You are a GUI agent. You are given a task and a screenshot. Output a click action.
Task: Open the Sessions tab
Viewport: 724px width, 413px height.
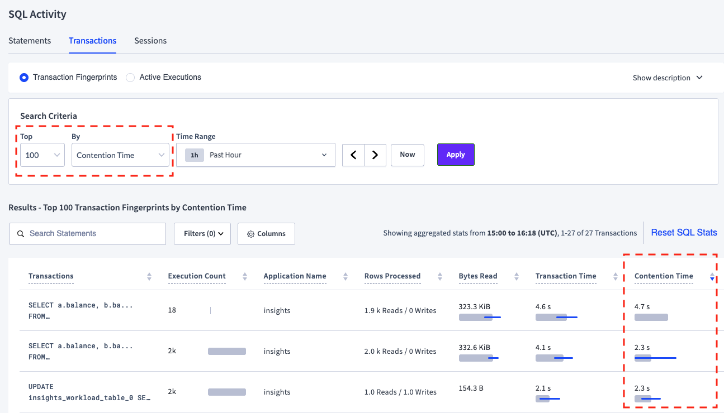click(150, 40)
